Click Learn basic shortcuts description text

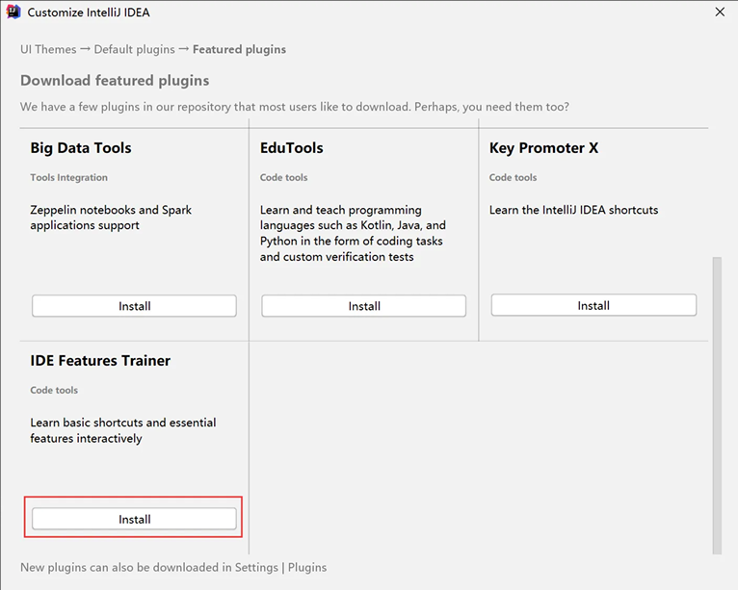(123, 430)
